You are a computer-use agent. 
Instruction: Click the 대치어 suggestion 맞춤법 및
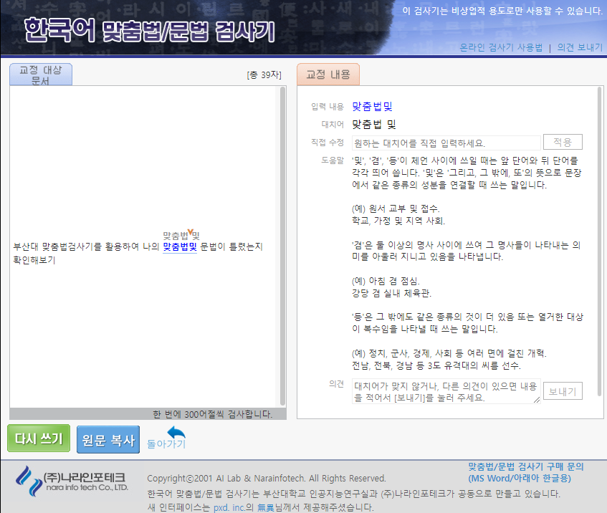click(374, 124)
